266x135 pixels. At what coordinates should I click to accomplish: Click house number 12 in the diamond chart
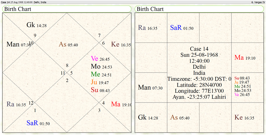(x=31, y=103)
